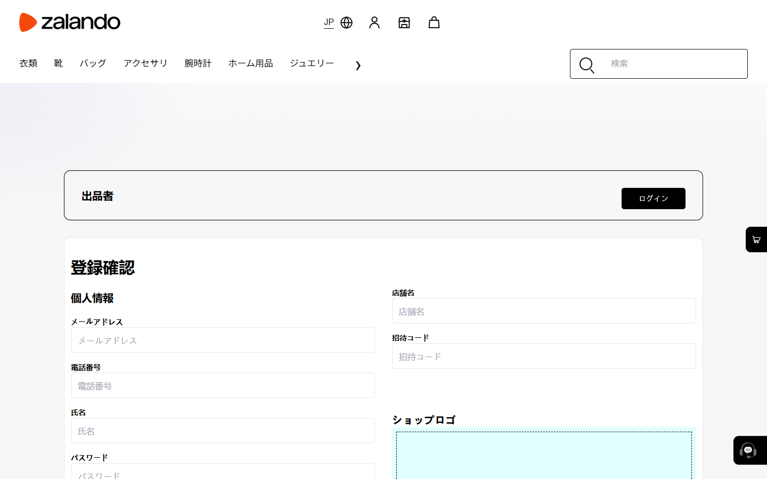Open the 腕時計 category menu
The image size is (767, 479).
pyautogui.click(x=198, y=63)
